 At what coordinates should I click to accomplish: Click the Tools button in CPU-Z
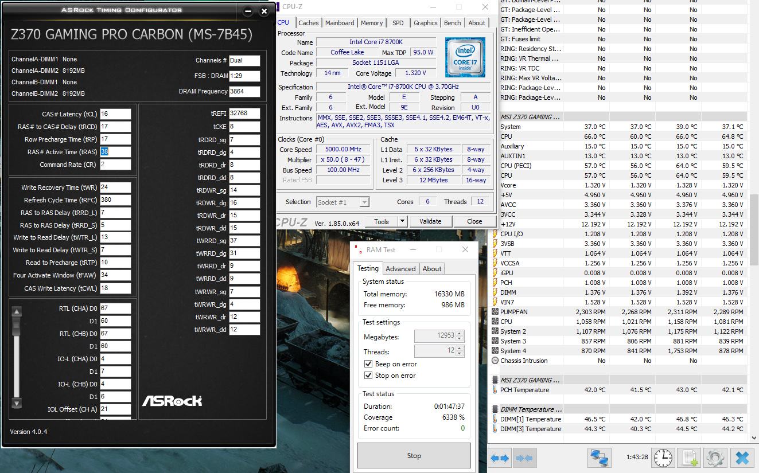pos(382,221)
